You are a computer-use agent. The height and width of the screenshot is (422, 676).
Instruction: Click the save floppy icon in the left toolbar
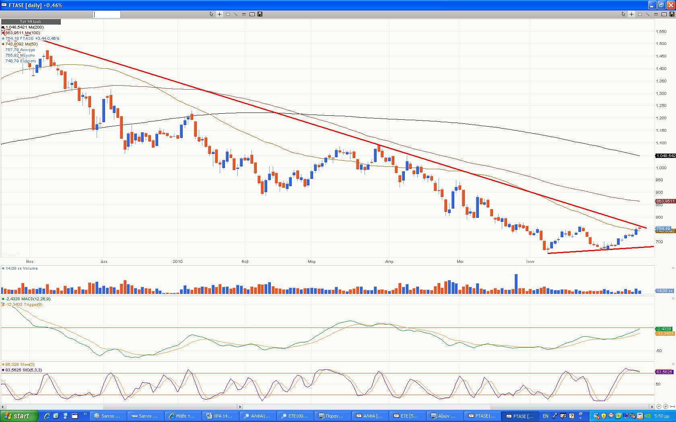tap(260, 14)
